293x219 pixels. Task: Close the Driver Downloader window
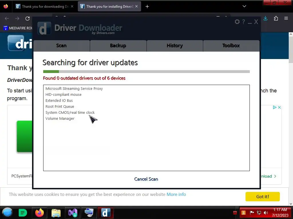click(x=256, y=22)
